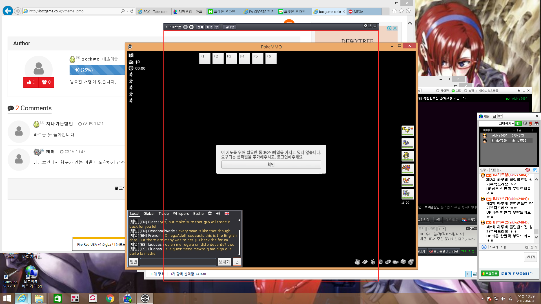Screen dimensions: 541x304
Task: Click the browser back button
Action: (x=8, y=11)
